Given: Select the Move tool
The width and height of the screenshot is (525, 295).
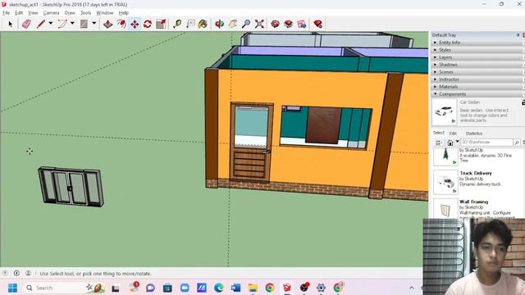Looking at the screenshot, I should pos(135,24).
